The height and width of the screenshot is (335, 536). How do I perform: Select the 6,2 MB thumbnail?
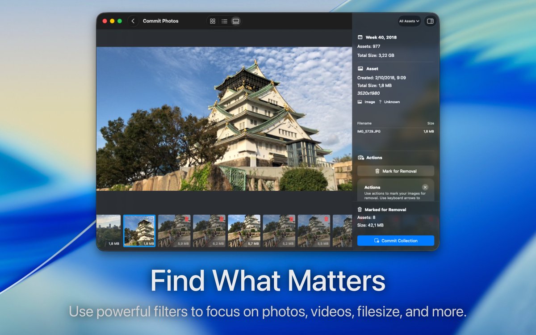coord(209,231)
